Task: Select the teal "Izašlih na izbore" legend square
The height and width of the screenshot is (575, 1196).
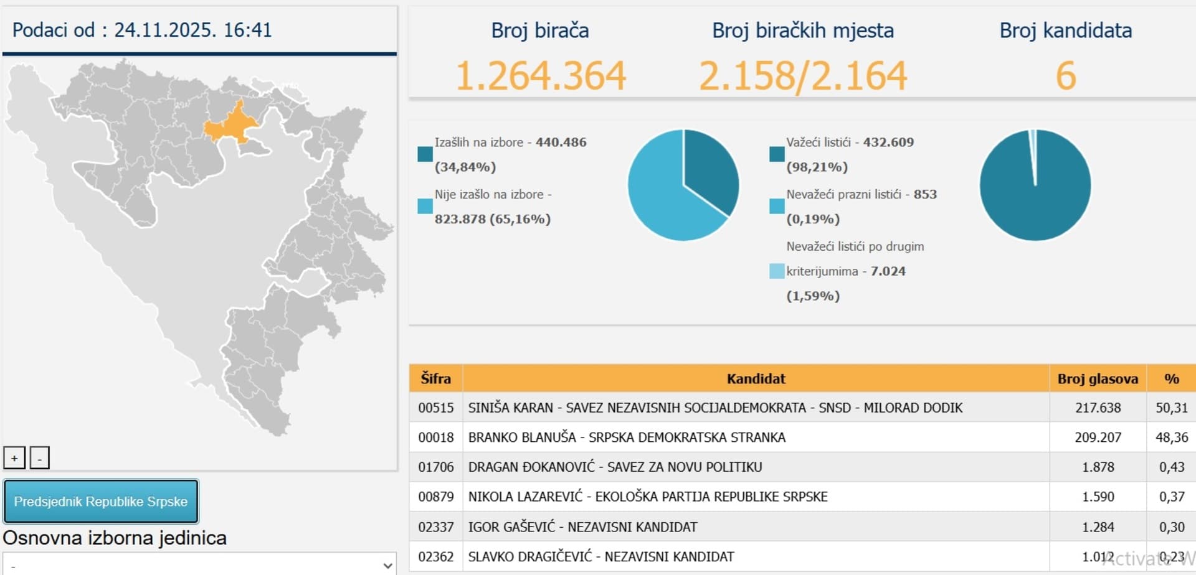Action: click(424, 154)
